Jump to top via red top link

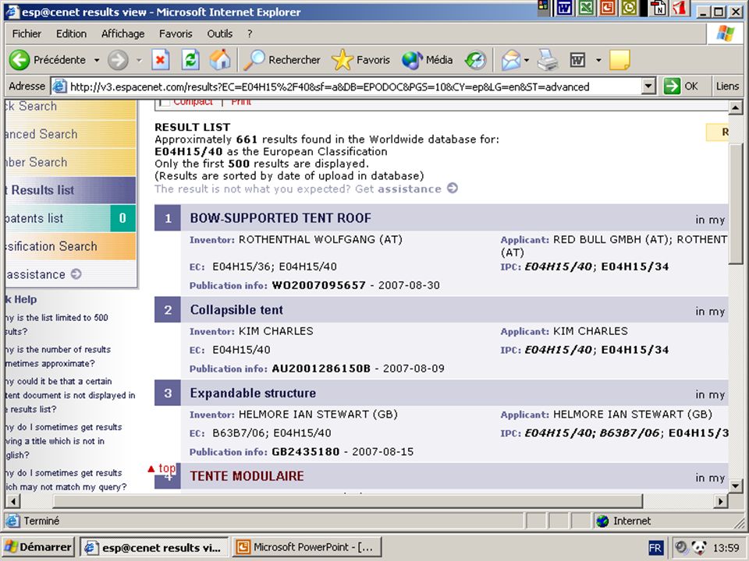pos(162,468)
